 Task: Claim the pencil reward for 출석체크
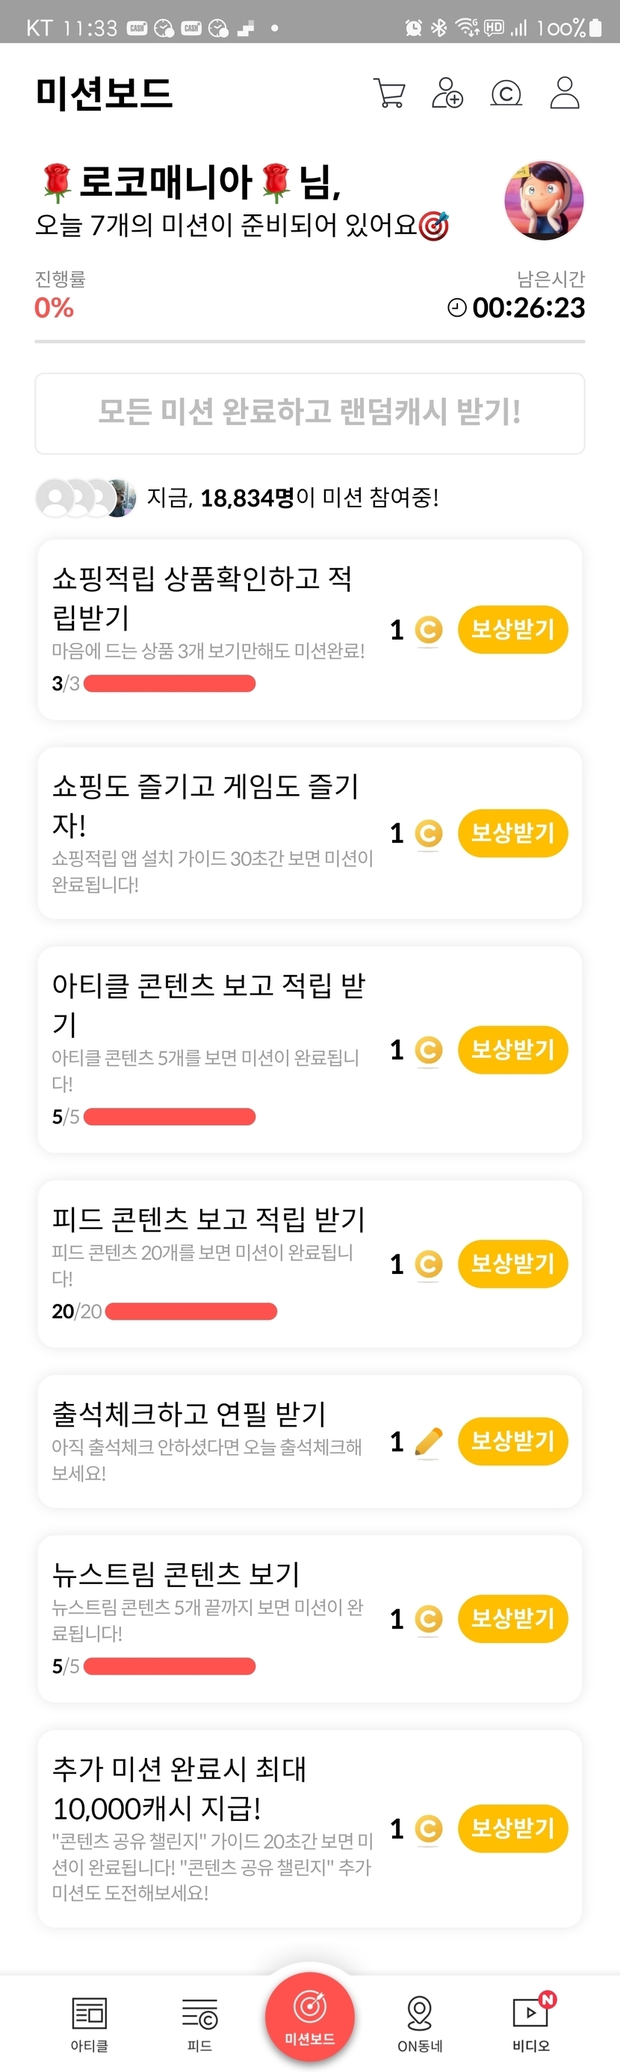(x=512, y=1441)
